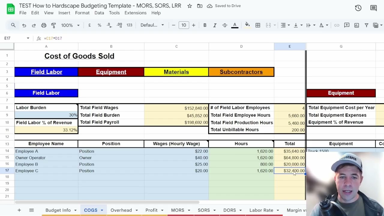This screenshot has width=384, height=216.
Task: Open the text color picker
Action: (x=235, y=25)
